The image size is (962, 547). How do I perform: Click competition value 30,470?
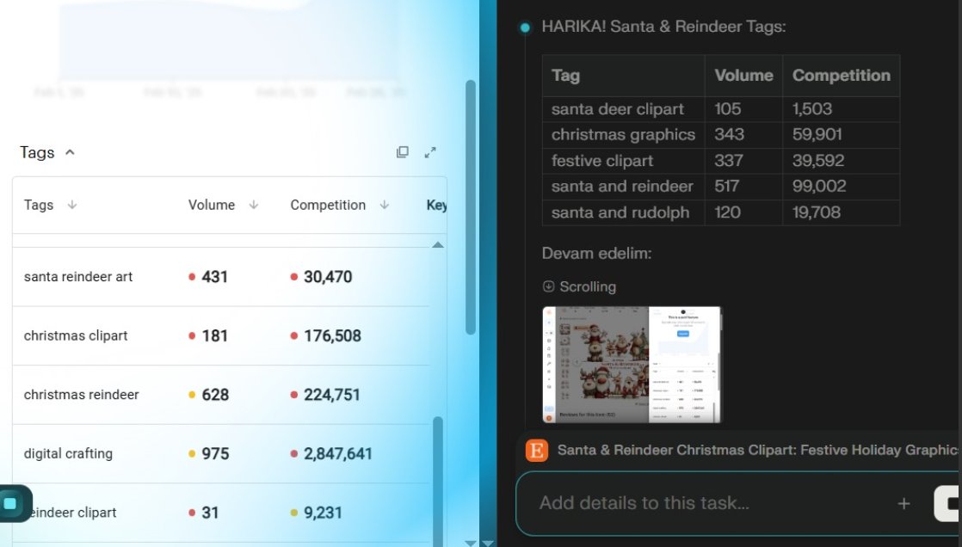click(328, 277)
